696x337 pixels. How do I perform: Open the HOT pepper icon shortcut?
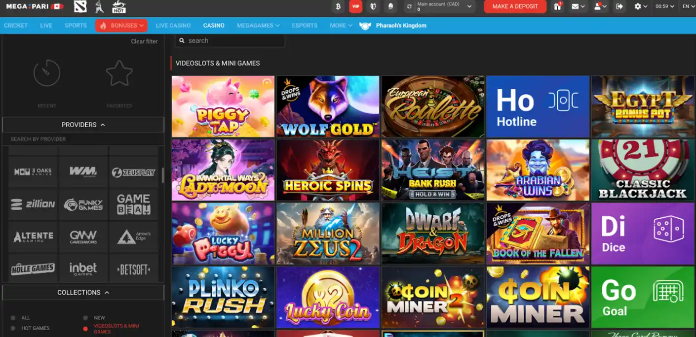(119, 6)
